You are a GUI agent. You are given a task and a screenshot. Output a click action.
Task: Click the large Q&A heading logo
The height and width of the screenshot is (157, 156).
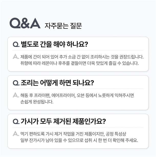25,23
